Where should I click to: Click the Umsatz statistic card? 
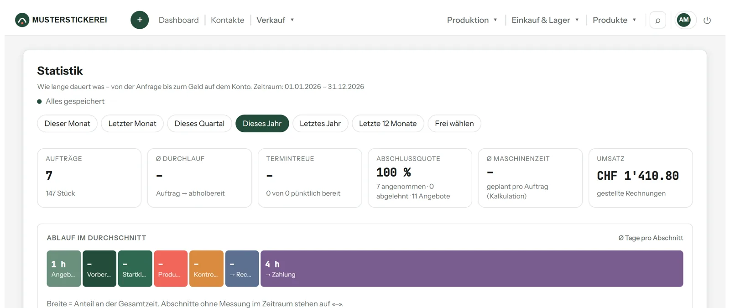tap(641, 178)
